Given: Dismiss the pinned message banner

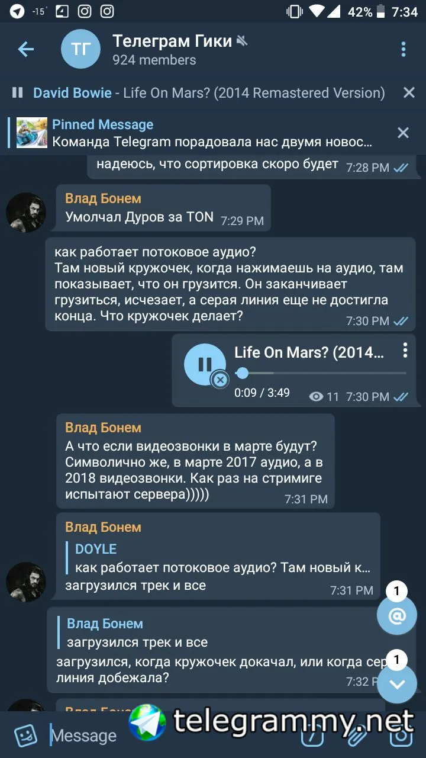Looking at the screenshot, I should pos(403,133).
